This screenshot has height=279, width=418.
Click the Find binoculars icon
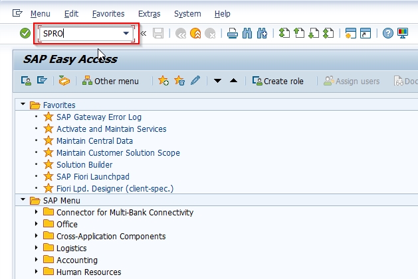click(x=247, y=34)
